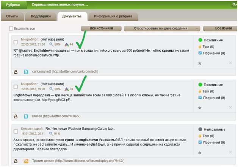Open the Все языки filter
This screenshot has height=167, width=238.
pos(220,28)
